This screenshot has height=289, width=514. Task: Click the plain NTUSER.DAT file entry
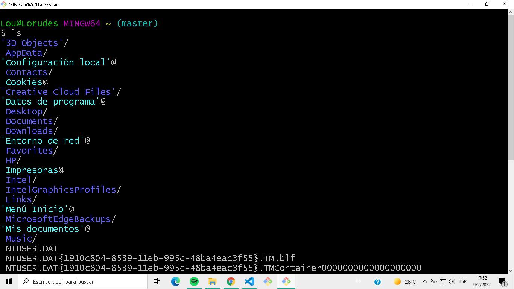[x=32, y=248]
